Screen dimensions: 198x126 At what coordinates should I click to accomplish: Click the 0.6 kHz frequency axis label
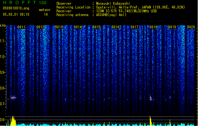[2, 120]
